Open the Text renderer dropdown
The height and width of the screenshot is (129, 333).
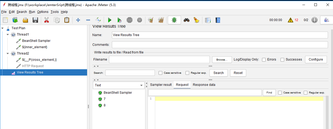click(119, 85)
